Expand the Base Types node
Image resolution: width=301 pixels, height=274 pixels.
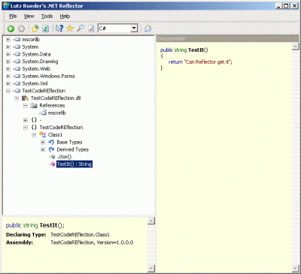coord(43,142)
